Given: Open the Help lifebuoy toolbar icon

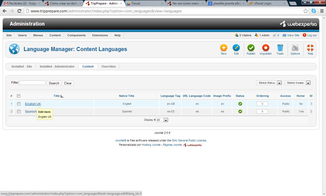Looking at the screenshot, I should click(310, 48).
